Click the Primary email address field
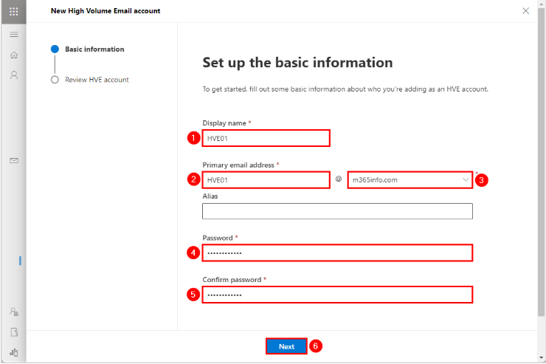Viewport: 546px width, 364px height. coord(266,179)
